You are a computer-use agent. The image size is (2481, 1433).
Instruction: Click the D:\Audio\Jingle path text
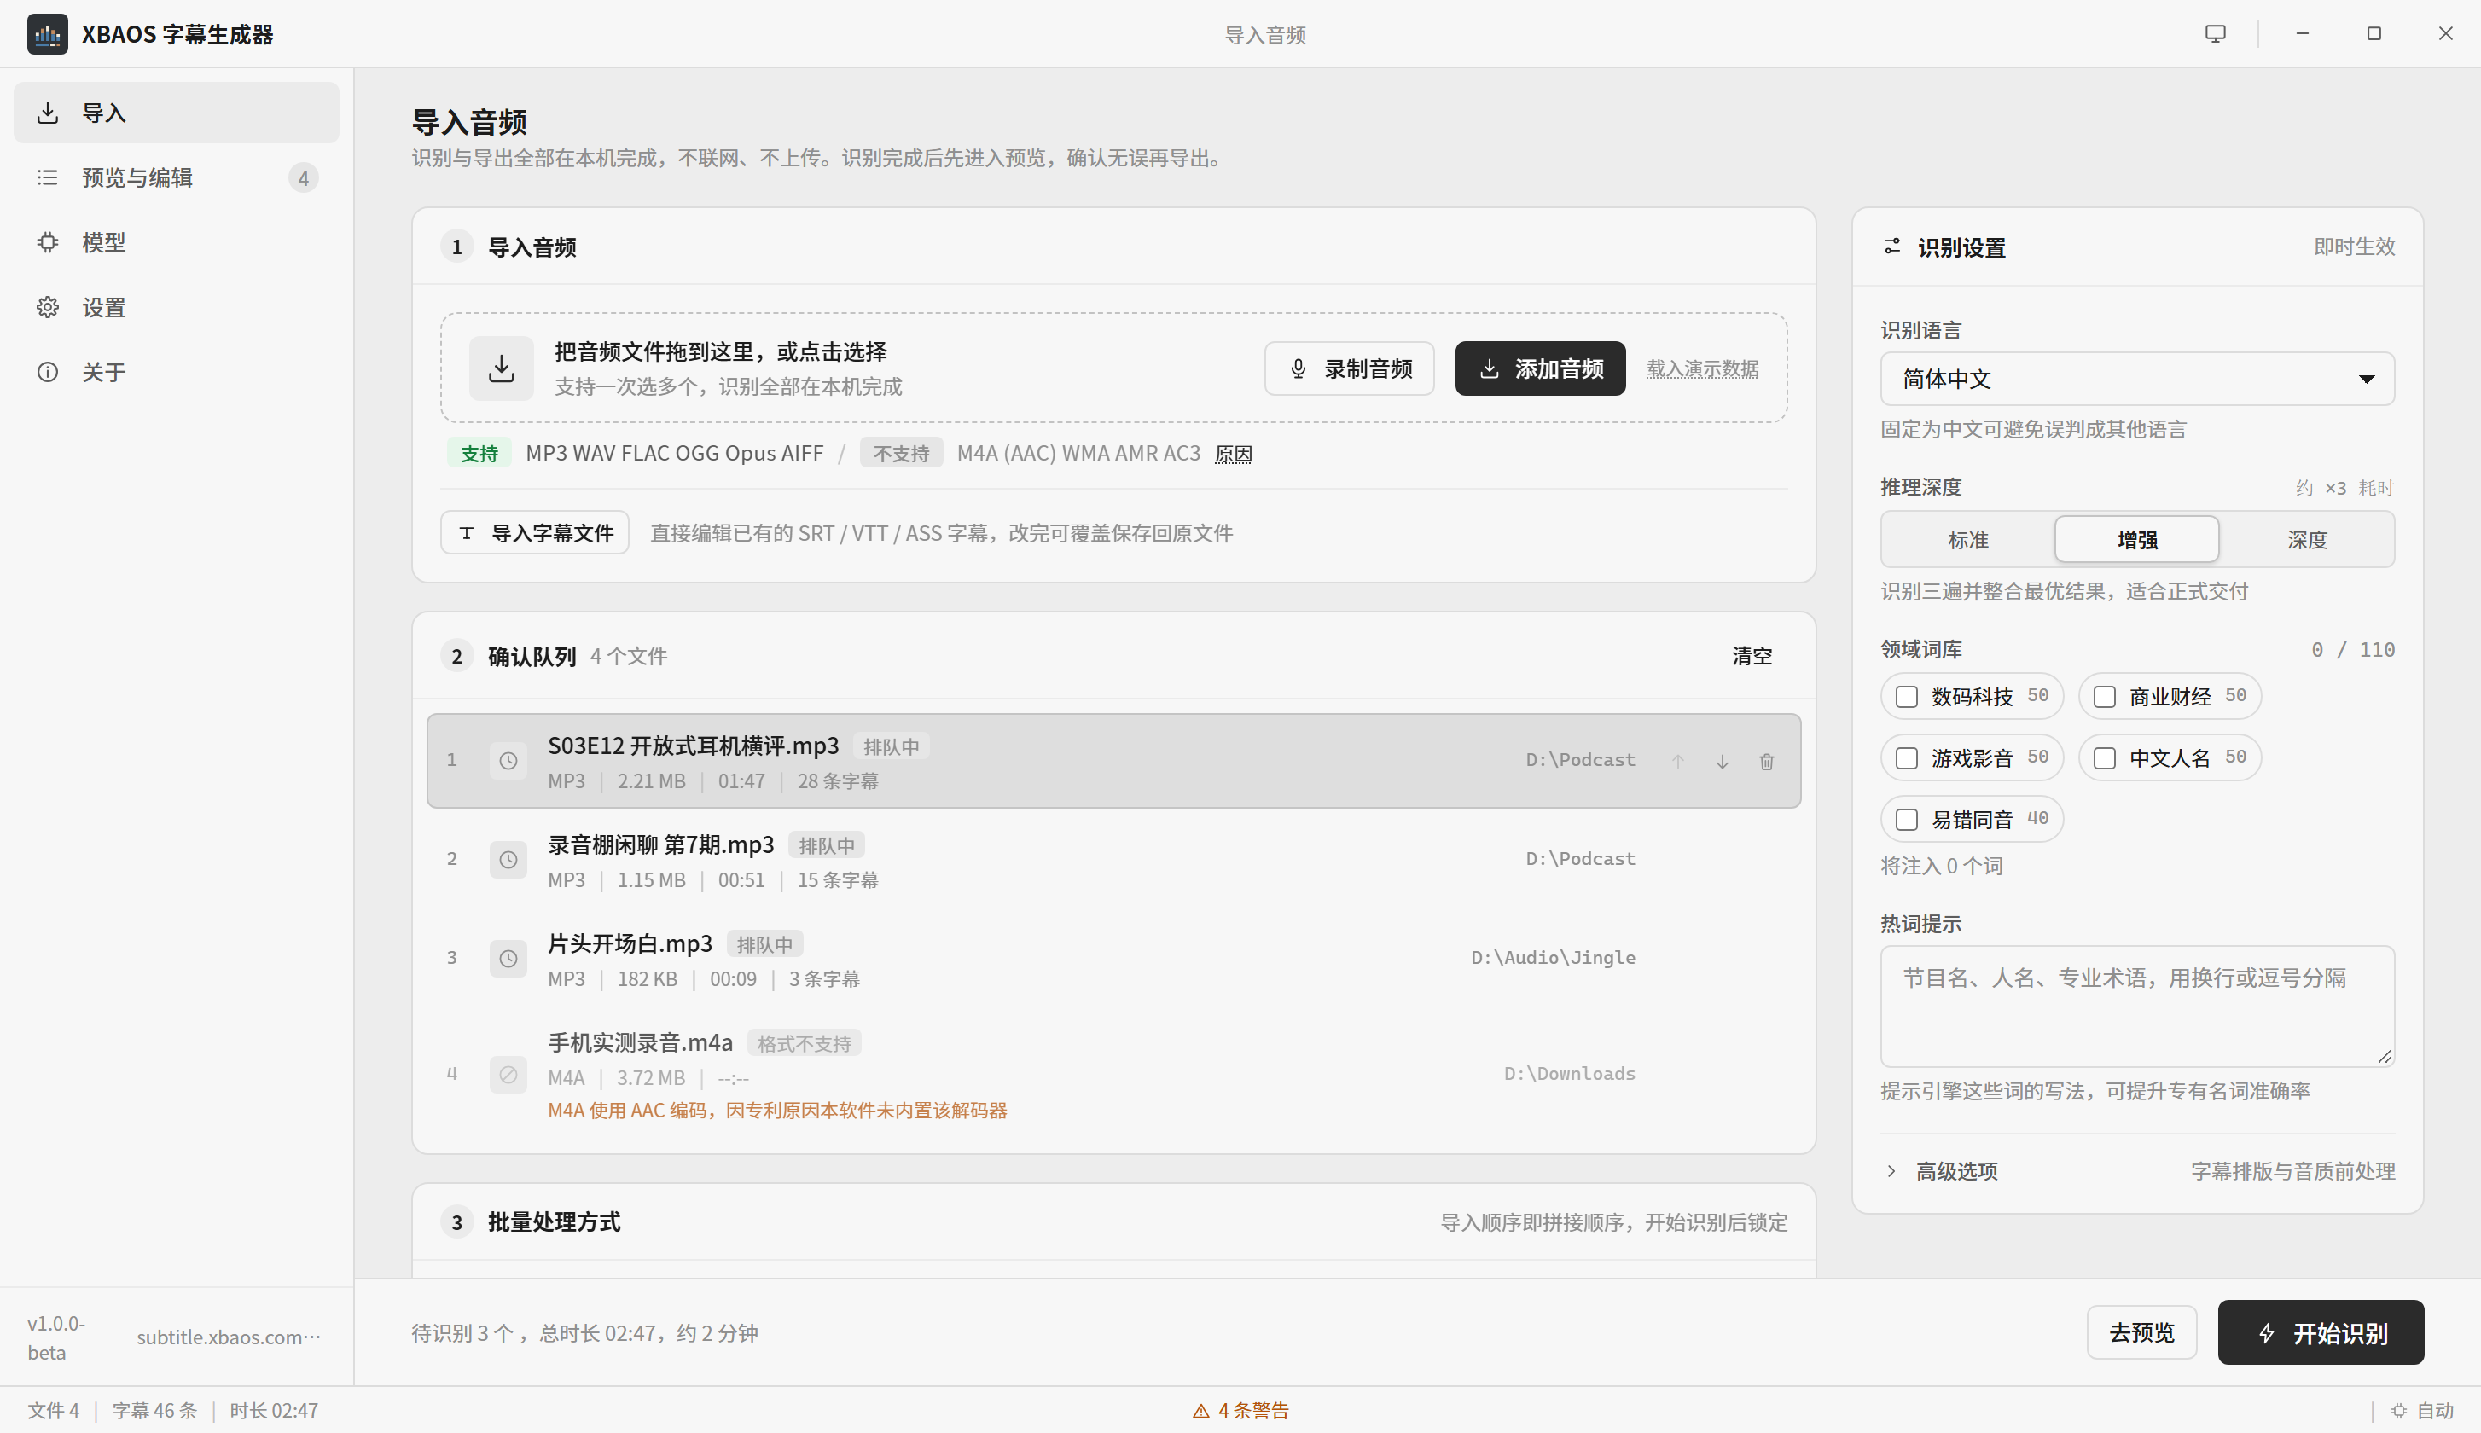point(1553,958)
